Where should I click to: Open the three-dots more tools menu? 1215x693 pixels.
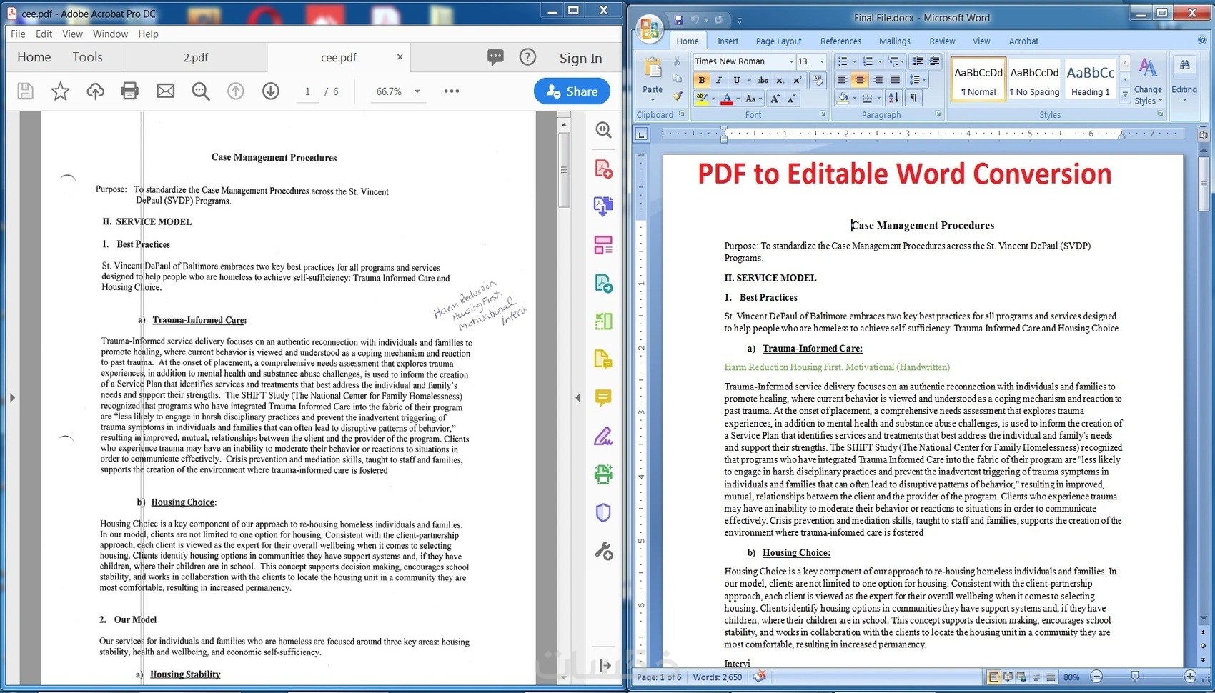[x=452, y=91]
